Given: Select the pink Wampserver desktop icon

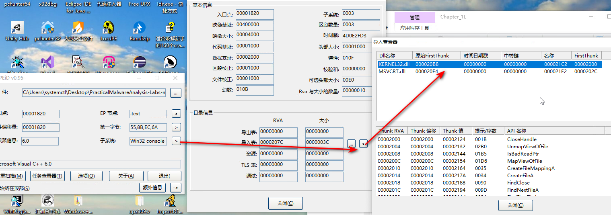Looking at the screenshot, I should (x=109, y=62).
